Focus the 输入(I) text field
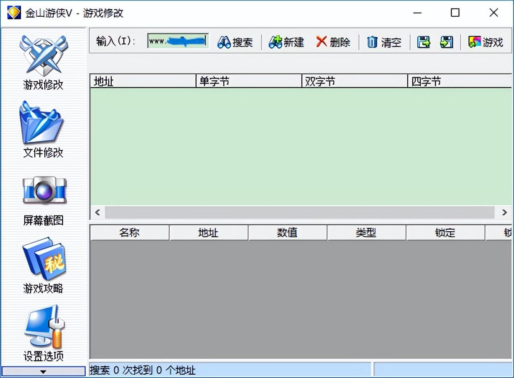This screenshot has width=514, height=378. [x=178, y=41]
